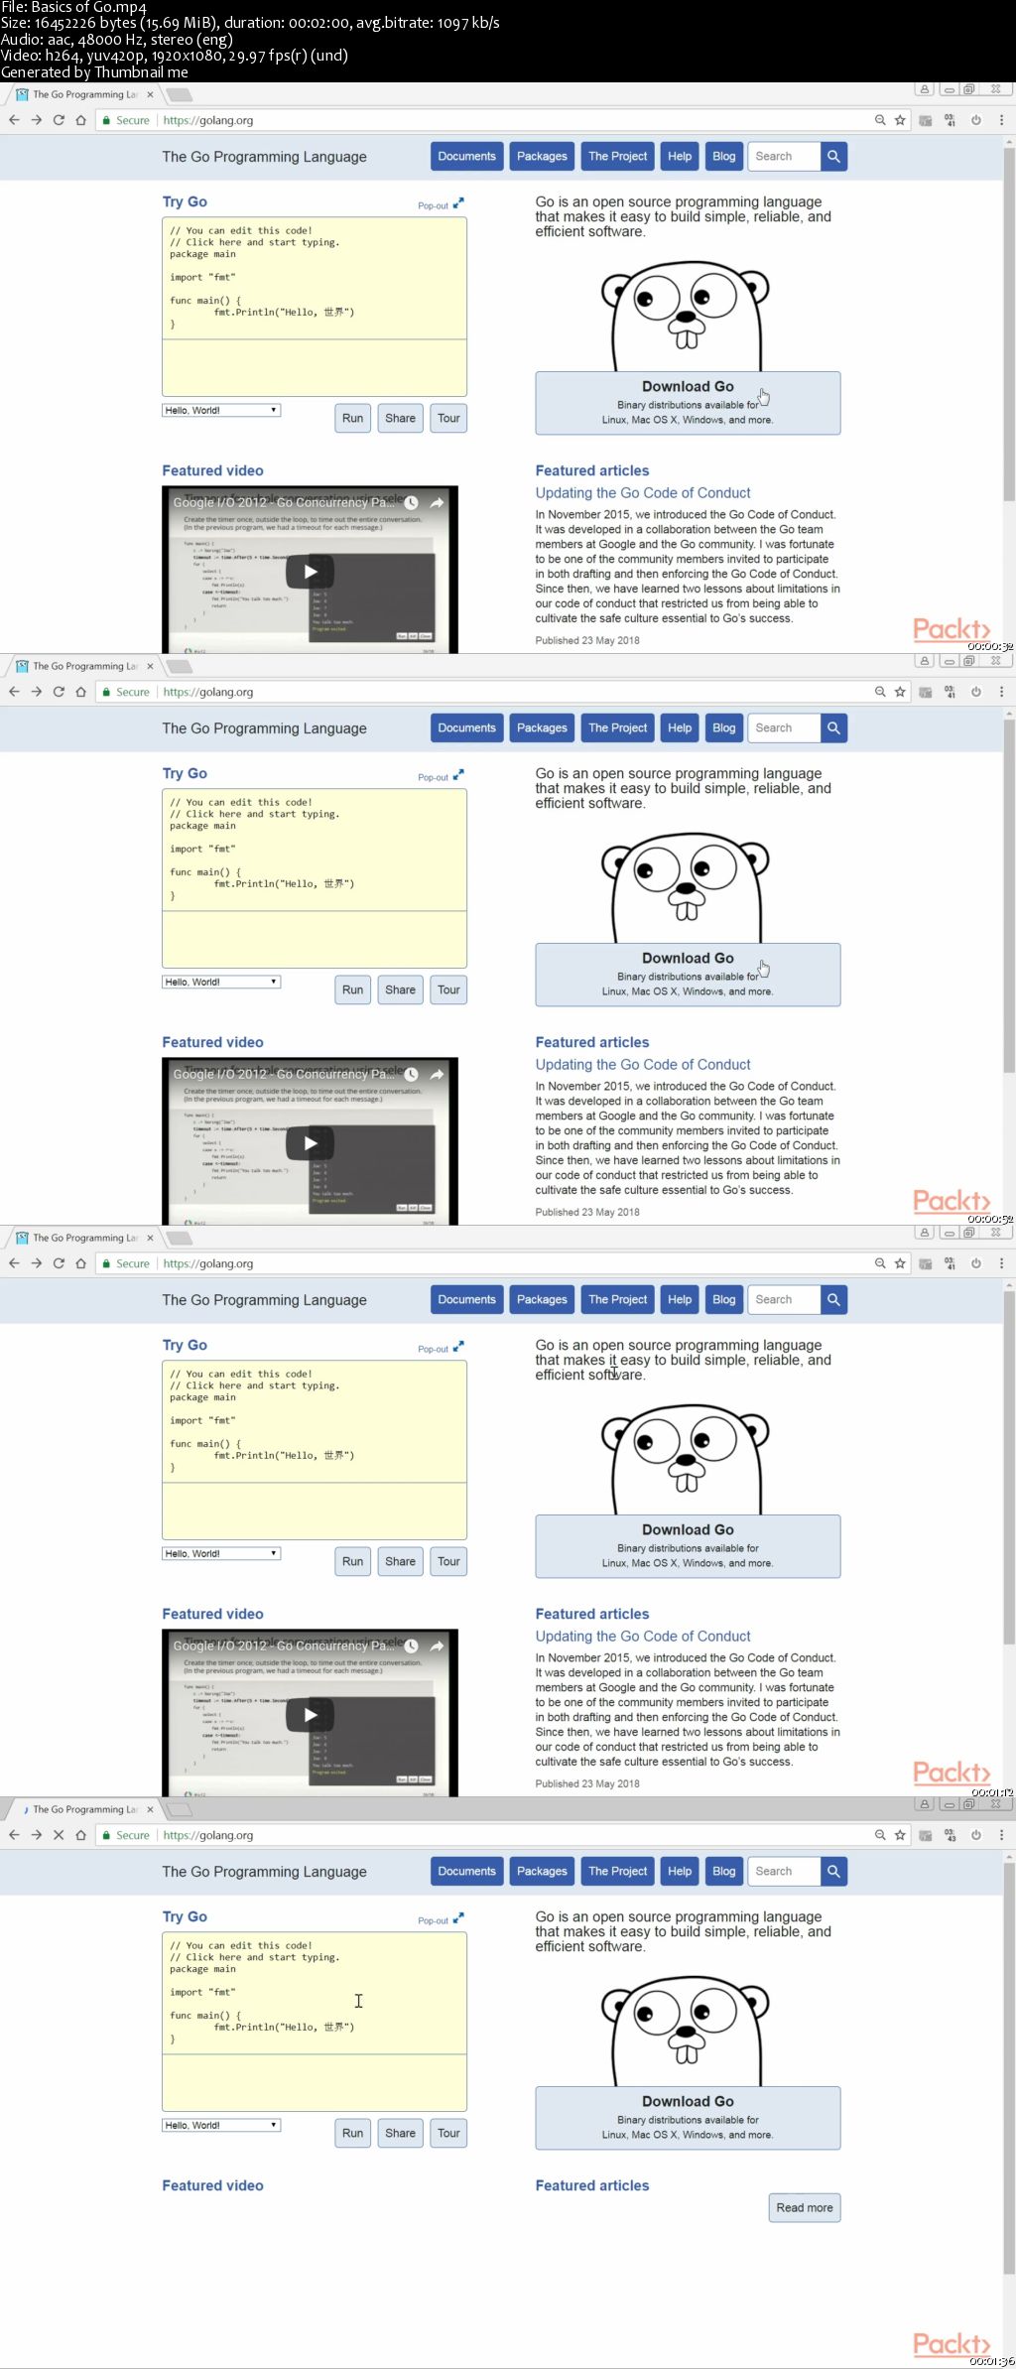
Task: Open Chrome menu dots in 00:01:36 frame
Action: click(x=1001, y=1835)
